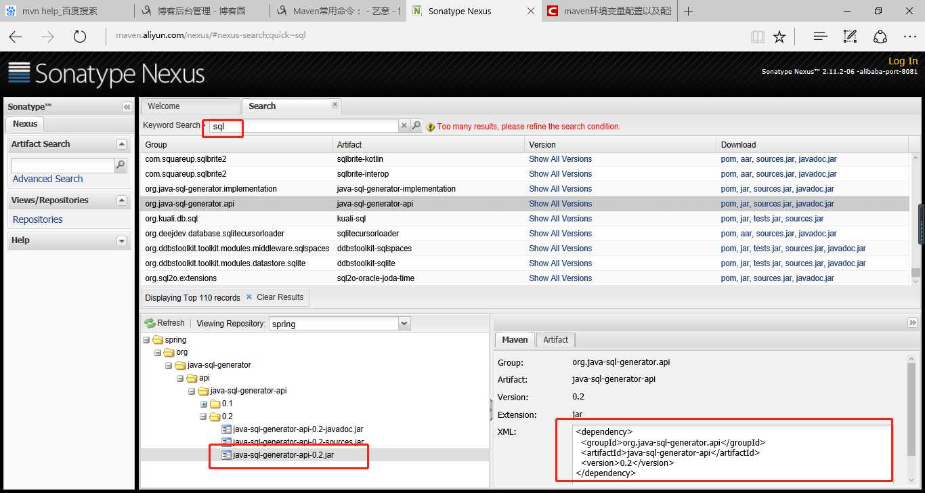The image size is (925, 493).
Task: Reload the page with refresh icon
Action: coord(80,37)
